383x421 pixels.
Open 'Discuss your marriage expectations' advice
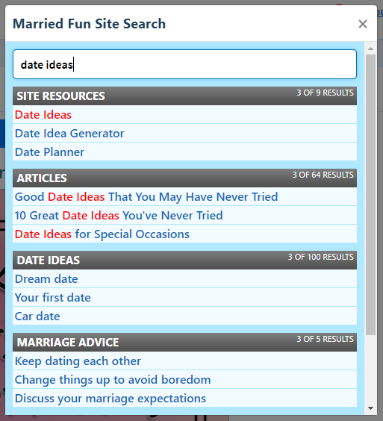click(x=110, y=399)
